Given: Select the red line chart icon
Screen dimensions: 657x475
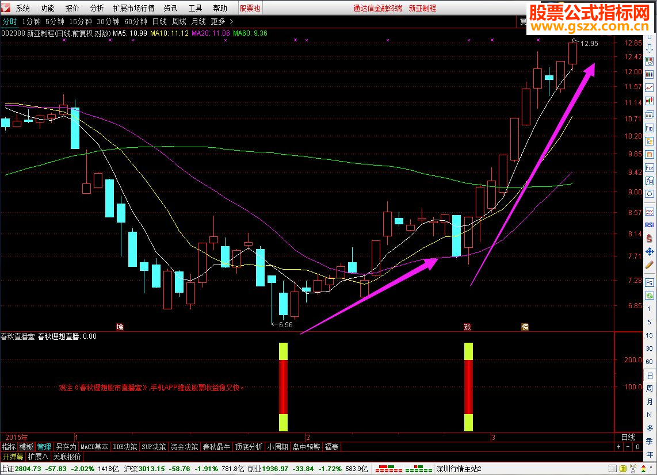Looking at the screenshot, I should pyautogui.click(x=649, y=87).
